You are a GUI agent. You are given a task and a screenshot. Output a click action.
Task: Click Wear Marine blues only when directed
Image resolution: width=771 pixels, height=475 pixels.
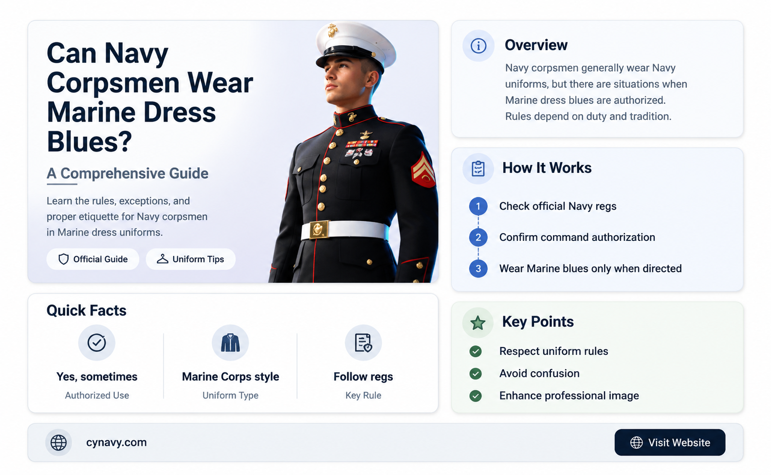point(591,268)
